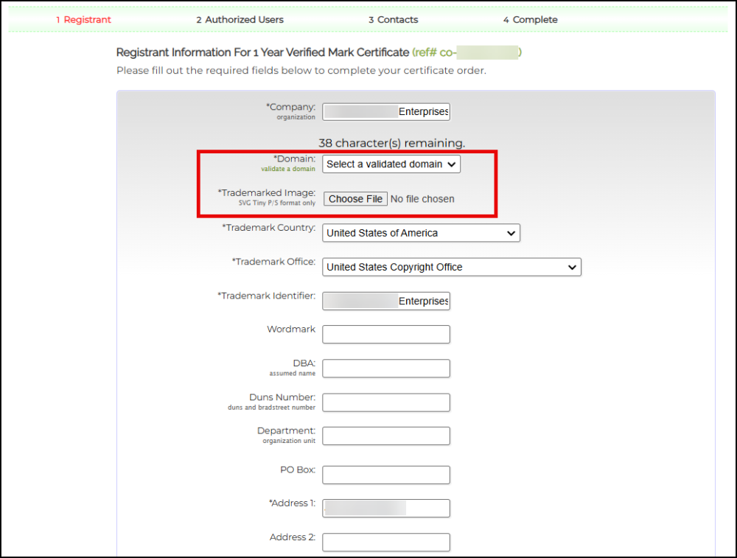This screenshot has width=737, height=558.
Task: Click the Choose File button
Action: [355, 199]
